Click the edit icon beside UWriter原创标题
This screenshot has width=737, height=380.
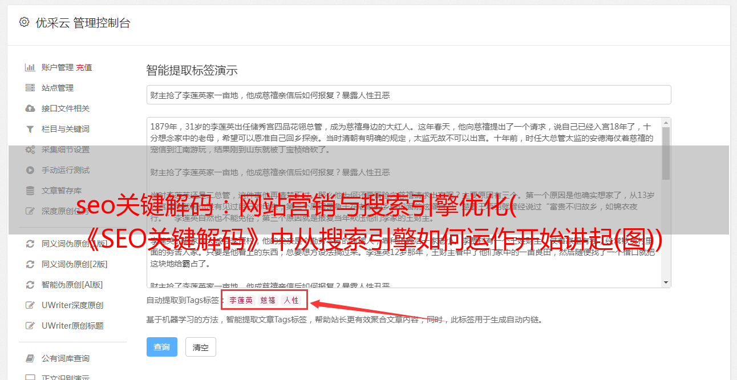[x=30, y=326]
